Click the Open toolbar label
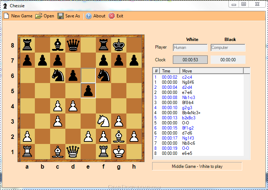The image size is (268, 190). coord(49,16)
